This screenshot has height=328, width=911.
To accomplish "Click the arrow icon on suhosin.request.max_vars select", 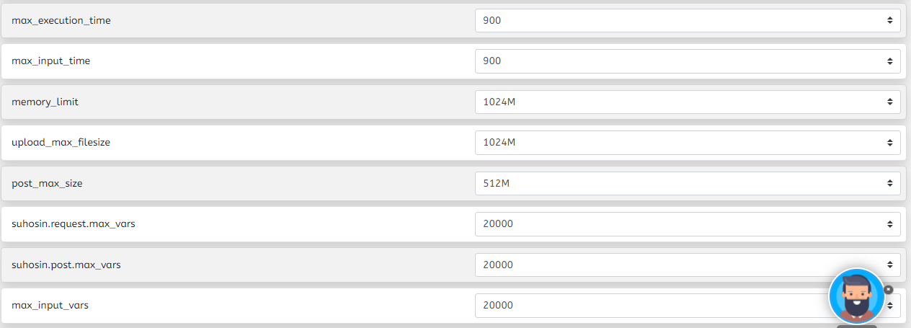I will (890, 224).
